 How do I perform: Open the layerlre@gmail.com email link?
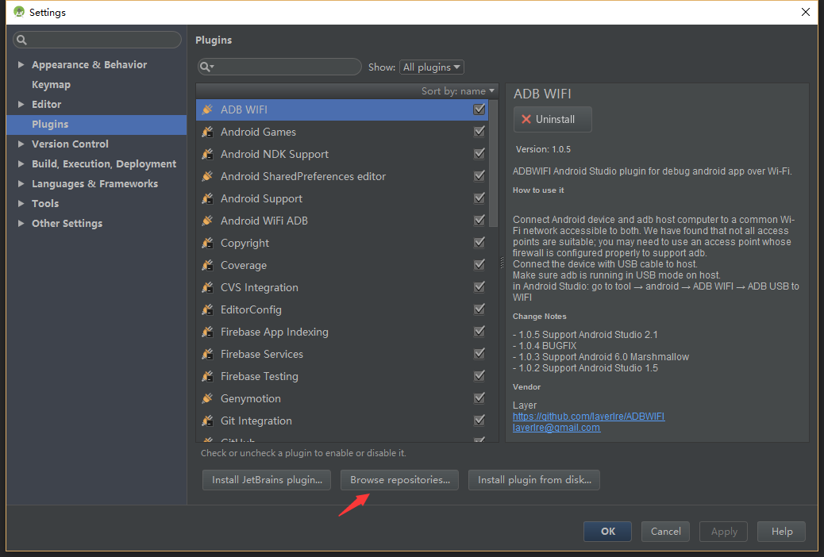pyautogui.click(x=556, y=427)
